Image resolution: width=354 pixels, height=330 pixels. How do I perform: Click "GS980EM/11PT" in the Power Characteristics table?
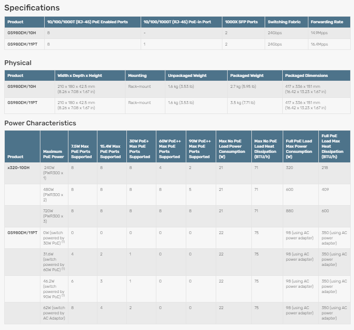22,233
